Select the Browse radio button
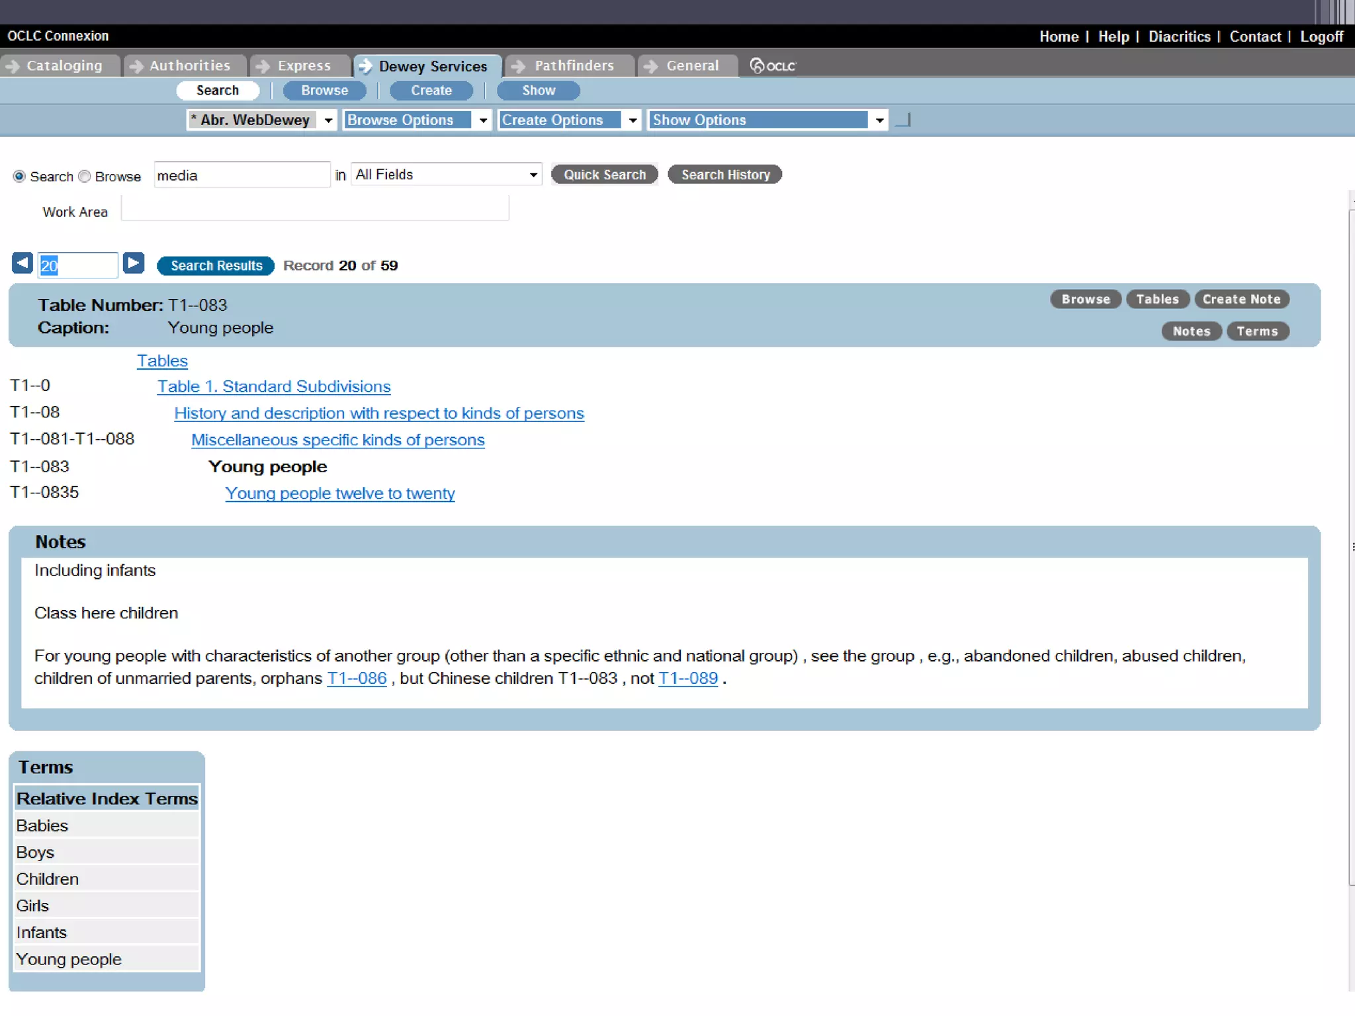Screen dimensions: 1355x1016 pyautogui.click(x=85, y=177)
